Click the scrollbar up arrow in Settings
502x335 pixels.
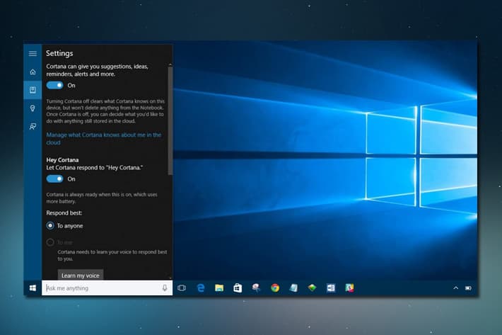170,64
